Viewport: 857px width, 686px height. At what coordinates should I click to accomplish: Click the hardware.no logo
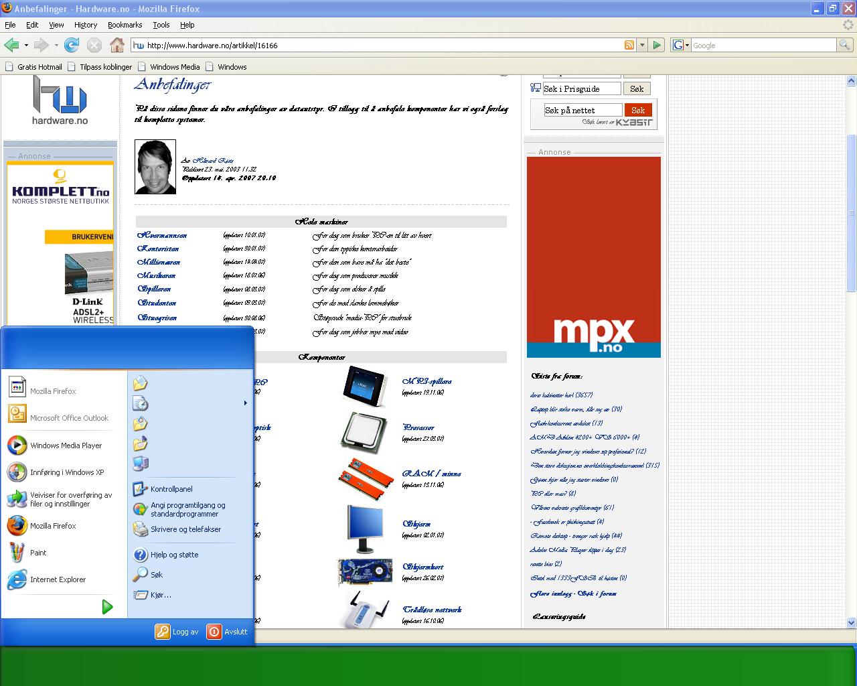click(x=60, y=100)
